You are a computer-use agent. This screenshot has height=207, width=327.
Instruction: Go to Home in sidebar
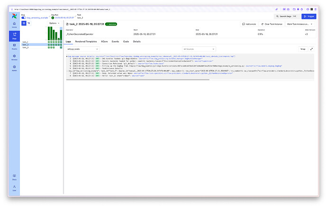click(x=14, y=24)
